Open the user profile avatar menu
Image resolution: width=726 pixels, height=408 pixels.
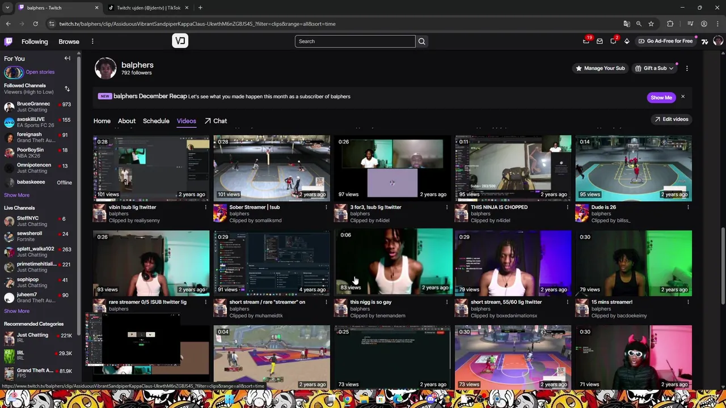click(x=718, y=41)
